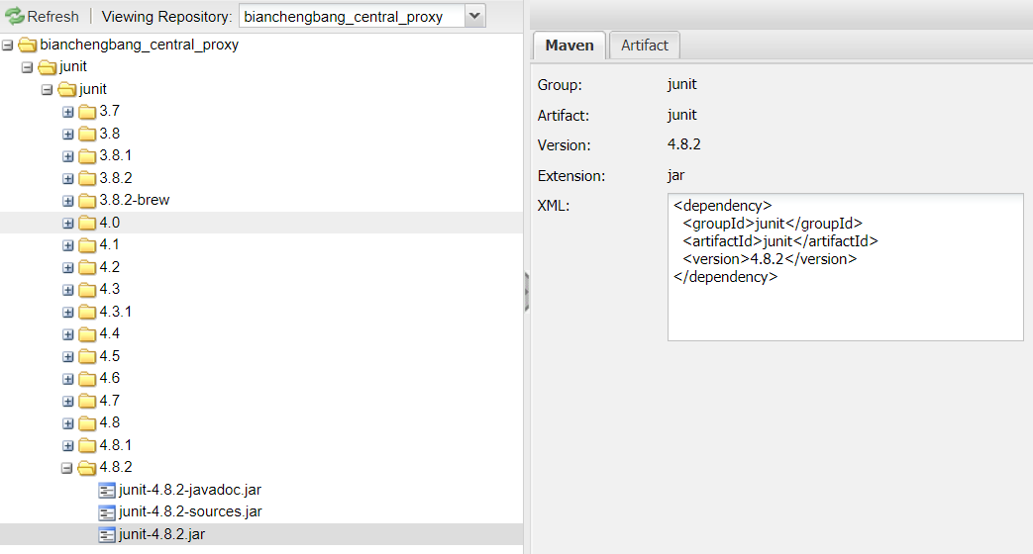The width and height of the screenshot is (1033, 554).
Task: Click the open 4.8.2 folder icon
Action: (87, 468)
